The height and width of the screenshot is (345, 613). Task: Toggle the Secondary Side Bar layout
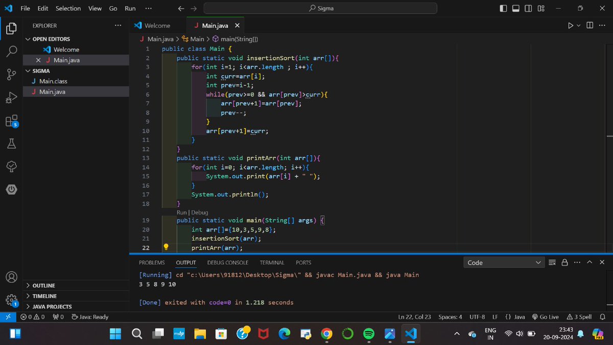pyautogui.click(x=528, y=9)
